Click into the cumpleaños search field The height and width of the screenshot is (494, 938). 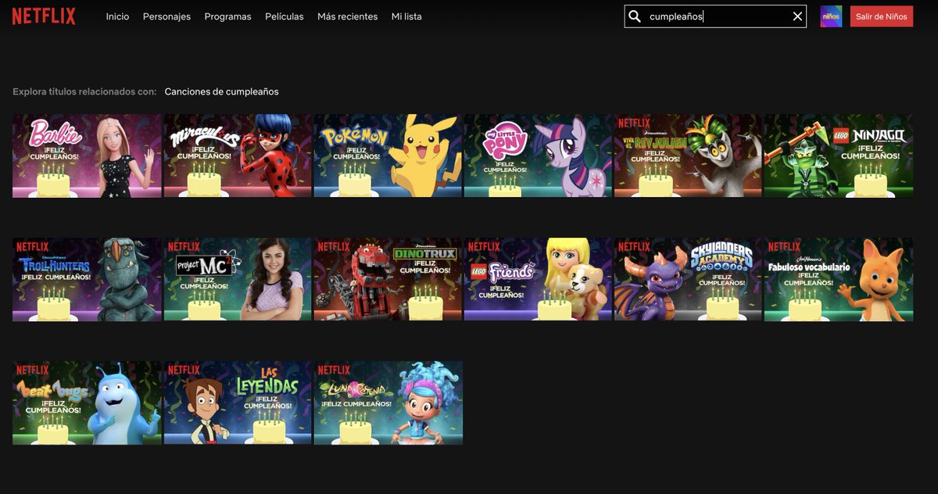pyautogui.click(x=715, y=16)
